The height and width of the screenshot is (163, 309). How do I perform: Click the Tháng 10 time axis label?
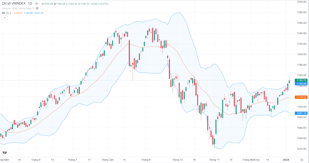tap(177, 160)
